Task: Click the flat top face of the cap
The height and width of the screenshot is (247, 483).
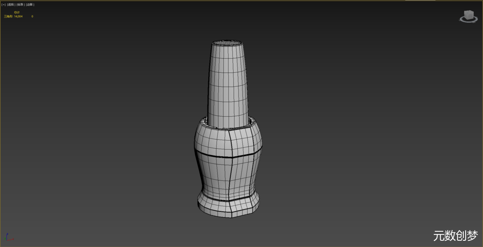Action: (x=228, y=43)
